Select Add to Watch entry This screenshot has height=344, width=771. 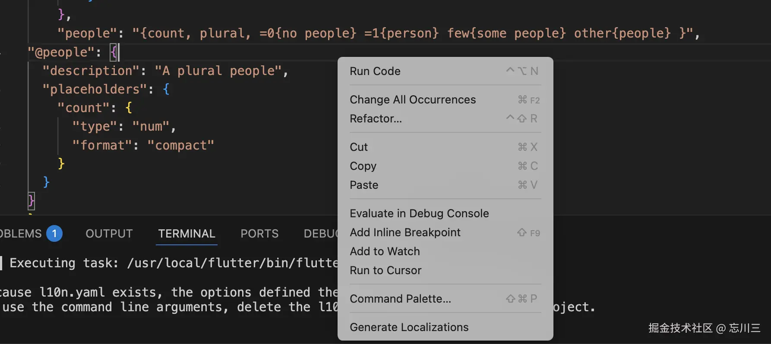click(x=385, y=251)
